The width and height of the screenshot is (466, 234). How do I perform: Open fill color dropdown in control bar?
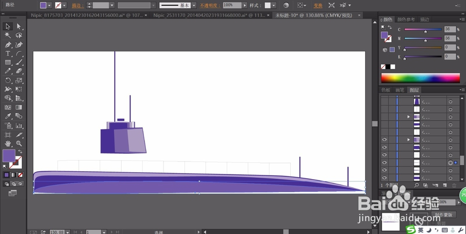[x=49, y=5]
